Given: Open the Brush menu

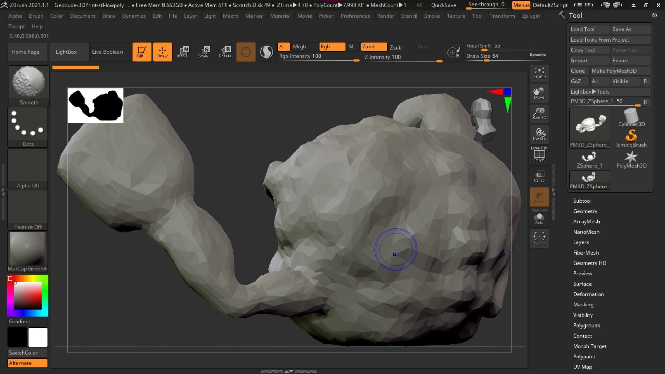Looking at the screenshot, I should [36, 16].
